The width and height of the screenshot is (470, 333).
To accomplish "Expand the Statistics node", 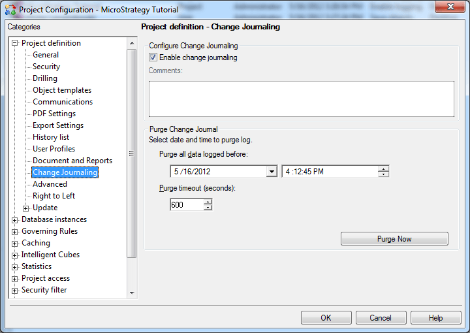I will point(14,267).
